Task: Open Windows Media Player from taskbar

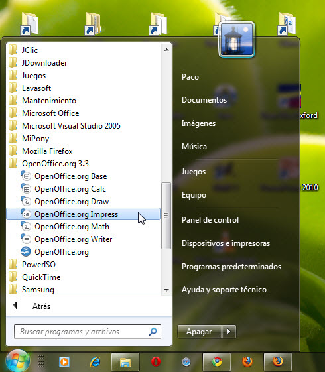Action: pos(64,362)
